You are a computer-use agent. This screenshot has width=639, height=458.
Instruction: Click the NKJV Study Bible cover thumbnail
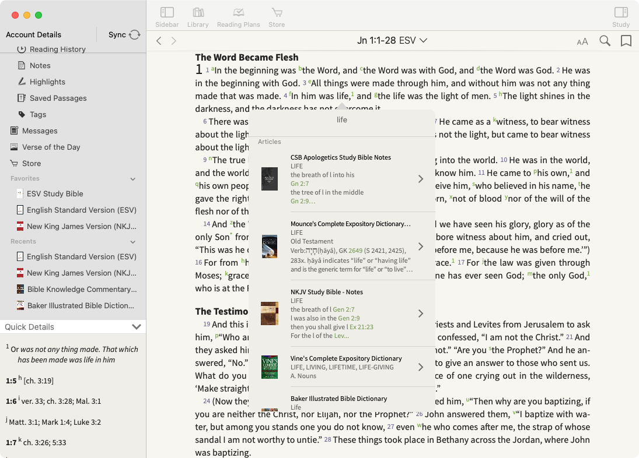pos(270,313)
